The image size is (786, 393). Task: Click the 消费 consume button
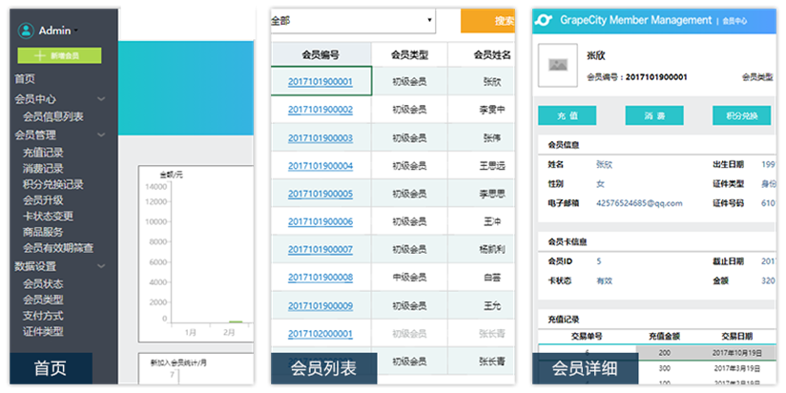653,116
